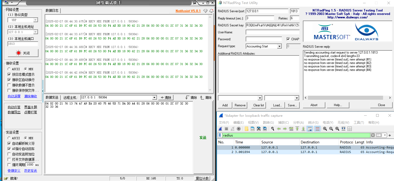The width and height of the screenshot is (394, 181).
Task: Click the Wireshark radius display filter field
Action: tap(296, 135)
